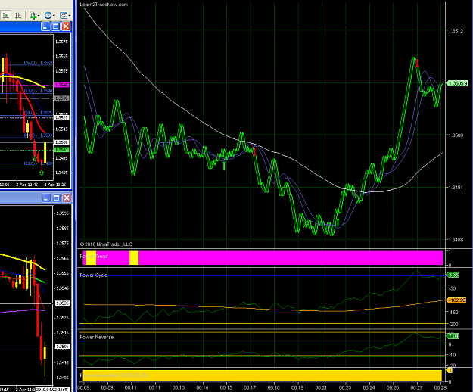
Task: Click the red sell arrow near chart peak
Action: tap(417, 63)
